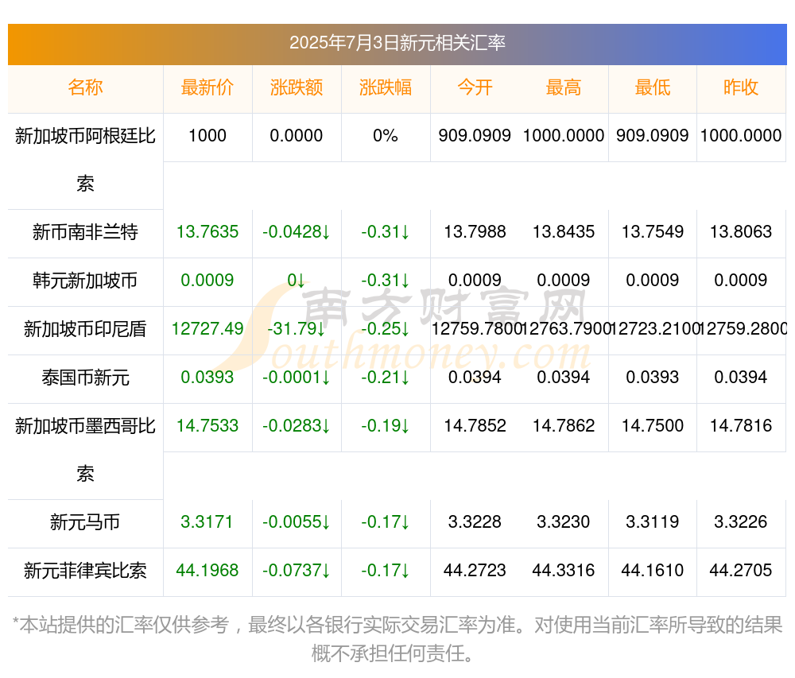Click change percent -0.19↓
This screenshot has height=678, width=795.
(x=386, y=426)
